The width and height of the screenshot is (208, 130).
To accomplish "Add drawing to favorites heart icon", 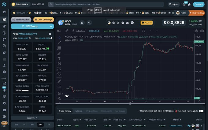I will [x=59, y=74].
